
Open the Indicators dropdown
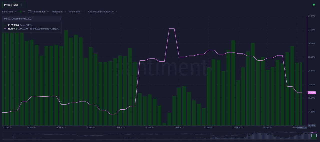(59, 12)
